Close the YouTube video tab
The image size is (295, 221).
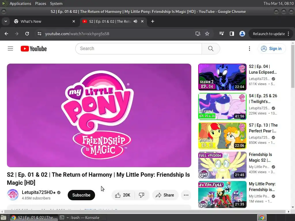(x=142, y=21)
